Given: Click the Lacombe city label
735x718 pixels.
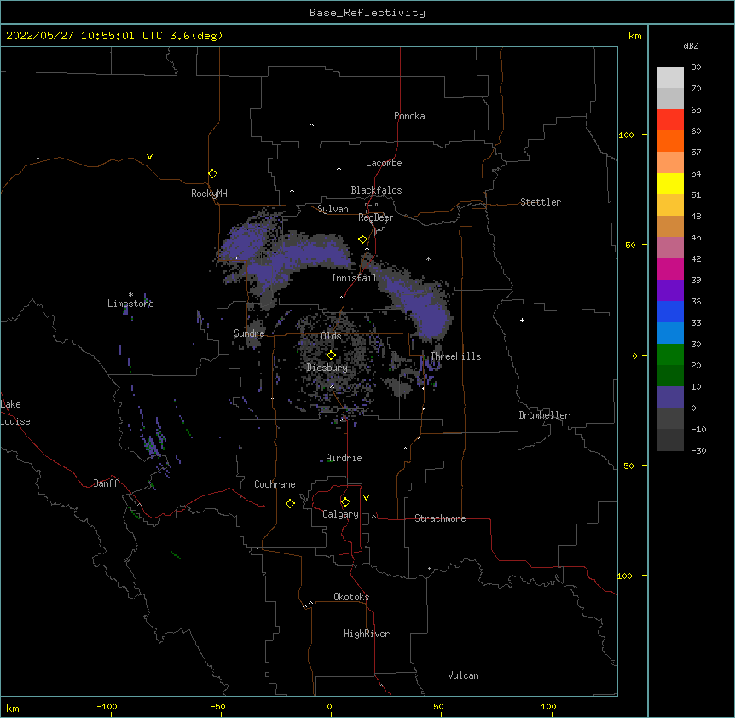Looking at the screenshot, I should (384, 163).
